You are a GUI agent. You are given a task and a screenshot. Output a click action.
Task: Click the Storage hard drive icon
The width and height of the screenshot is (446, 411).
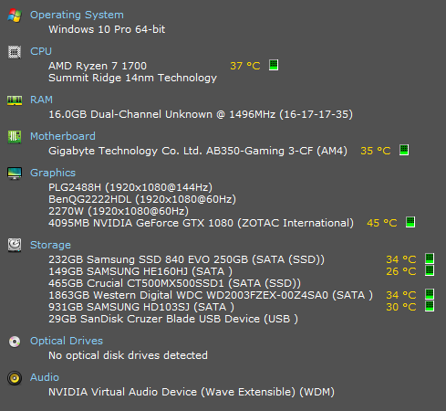pyautogui.click(x=15, y=245)
